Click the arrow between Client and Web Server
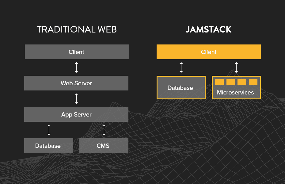 tap(76, 67)
